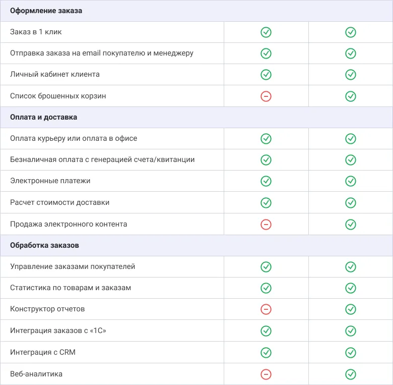Image resolution: width=393 pixels, height=385 pixels.
Task: Select the Обработка заказов section header
Action: tap(44, 245)
